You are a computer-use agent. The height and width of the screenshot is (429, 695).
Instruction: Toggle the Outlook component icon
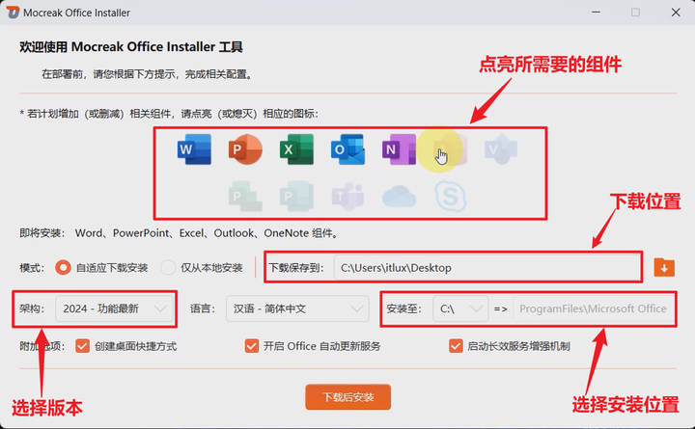coord(347,149)
